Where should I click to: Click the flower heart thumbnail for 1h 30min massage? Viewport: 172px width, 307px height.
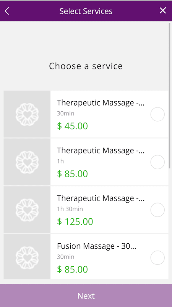(27, 210)
